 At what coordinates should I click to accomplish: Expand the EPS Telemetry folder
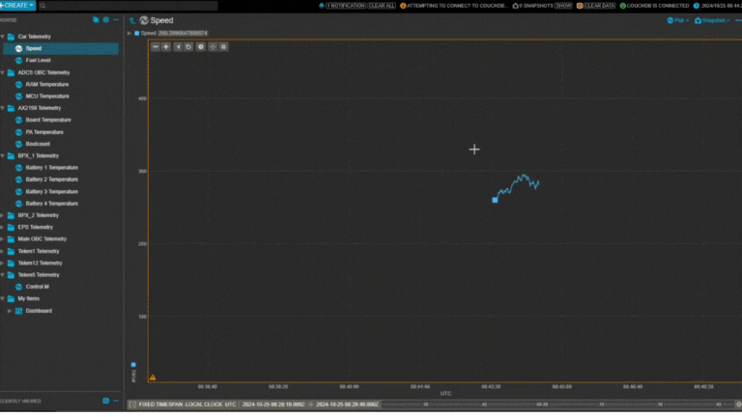pyautogui.click(x=3, y=228)
